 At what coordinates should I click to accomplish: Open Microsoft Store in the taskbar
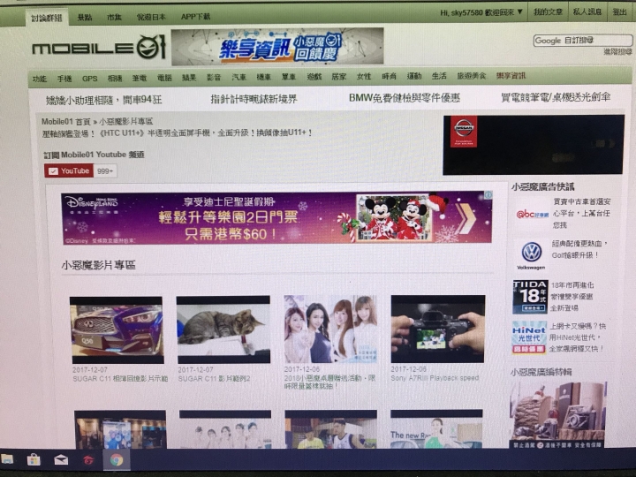point(34,459)
